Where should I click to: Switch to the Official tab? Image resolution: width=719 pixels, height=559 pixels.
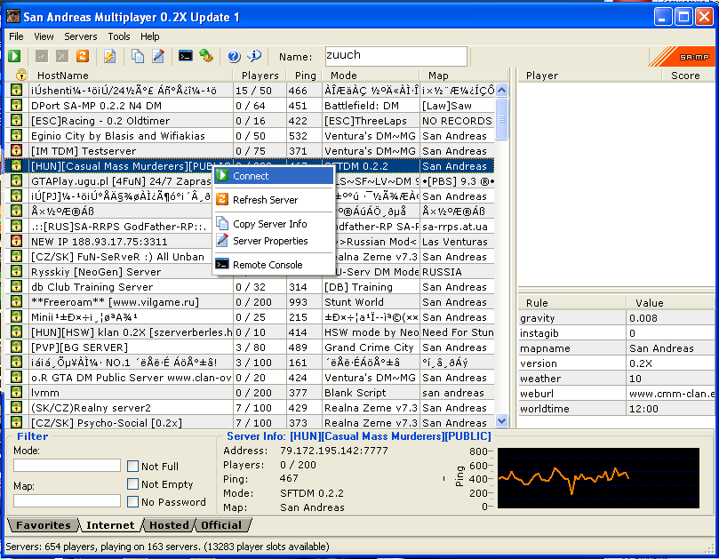[221, 525]
